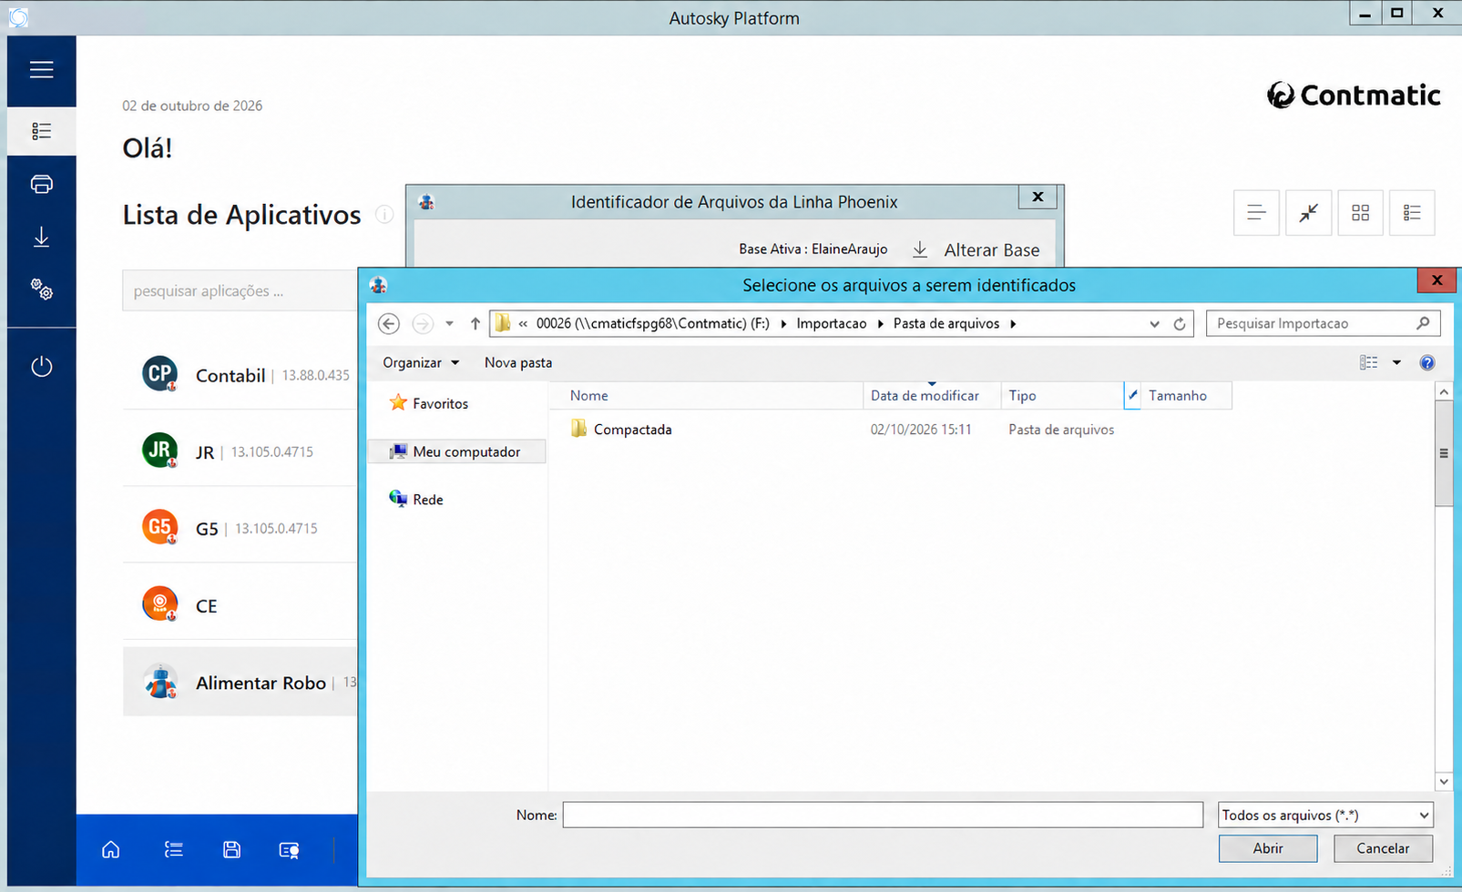
Task: Click the Importacao breadcrumb segment
Action: pyautogui.click(x=832, y=324)
